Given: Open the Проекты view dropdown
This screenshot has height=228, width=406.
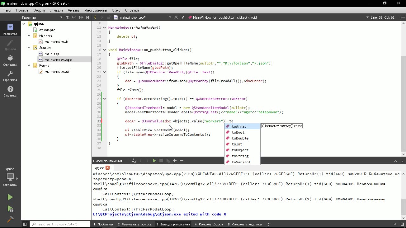Looking at the screenshot, I should click(42, 17).
